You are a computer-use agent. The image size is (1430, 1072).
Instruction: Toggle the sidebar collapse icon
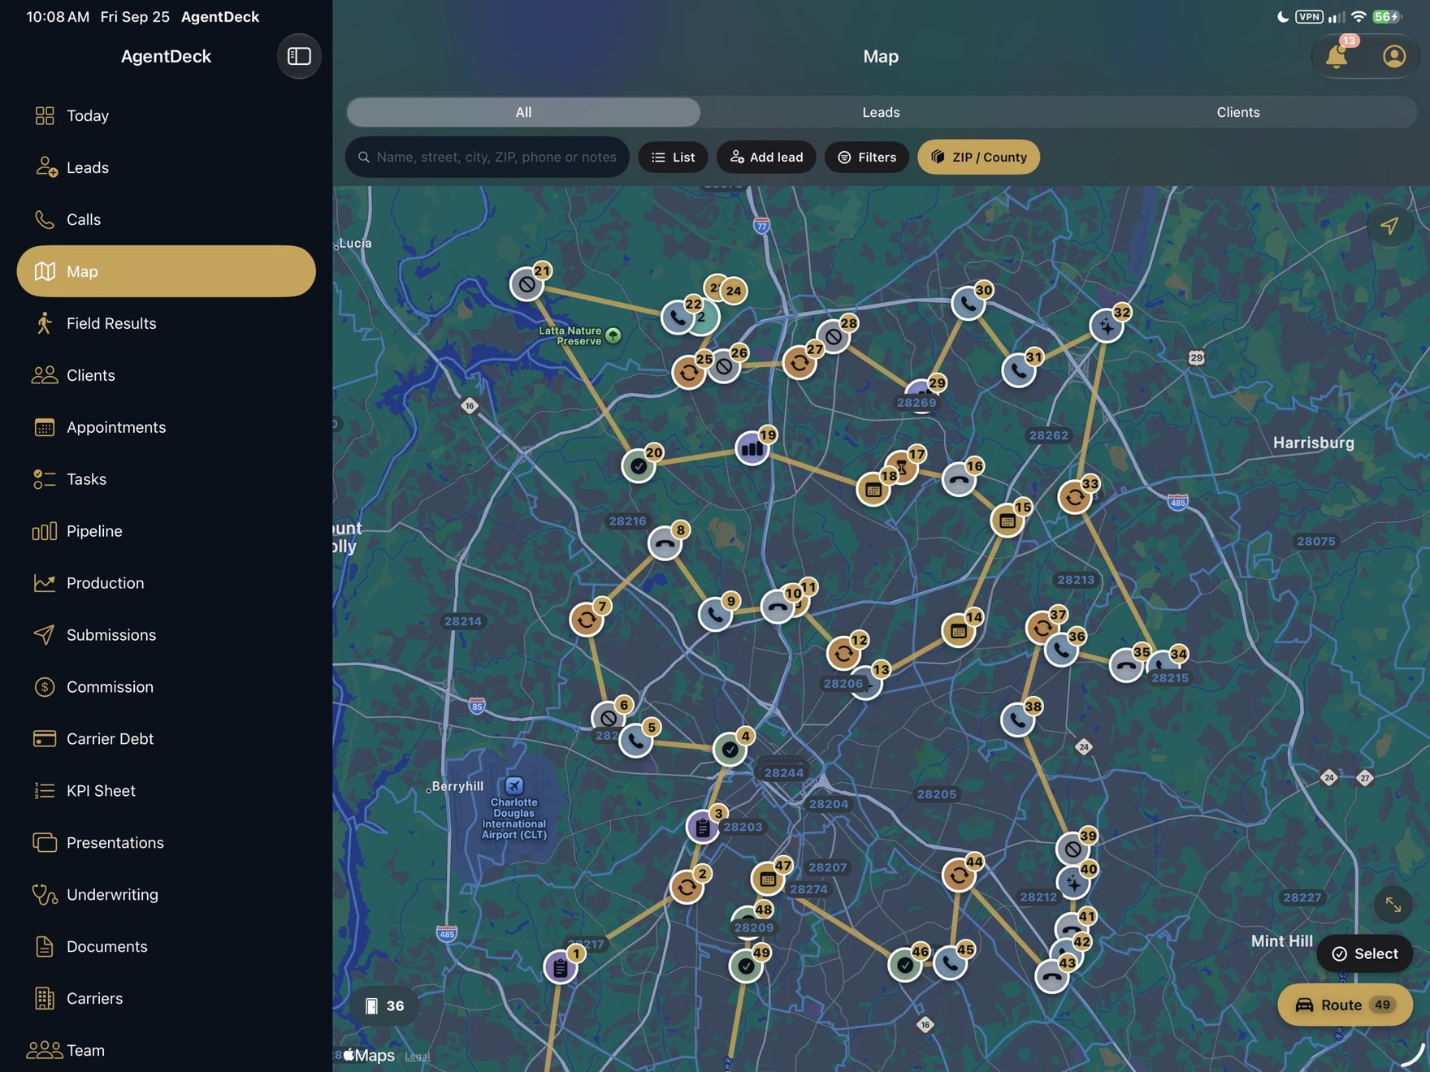pyautogui.click(x=299, y=56)
